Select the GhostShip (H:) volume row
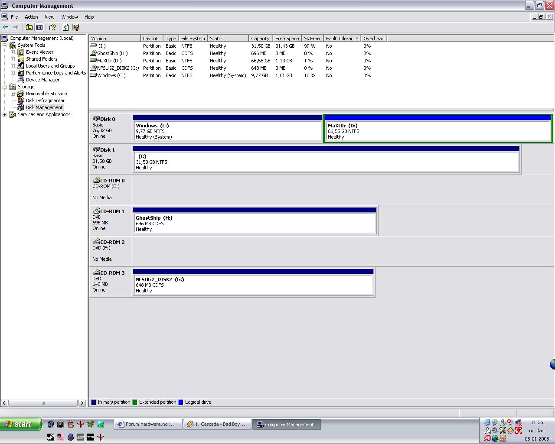 pos(231,53)
